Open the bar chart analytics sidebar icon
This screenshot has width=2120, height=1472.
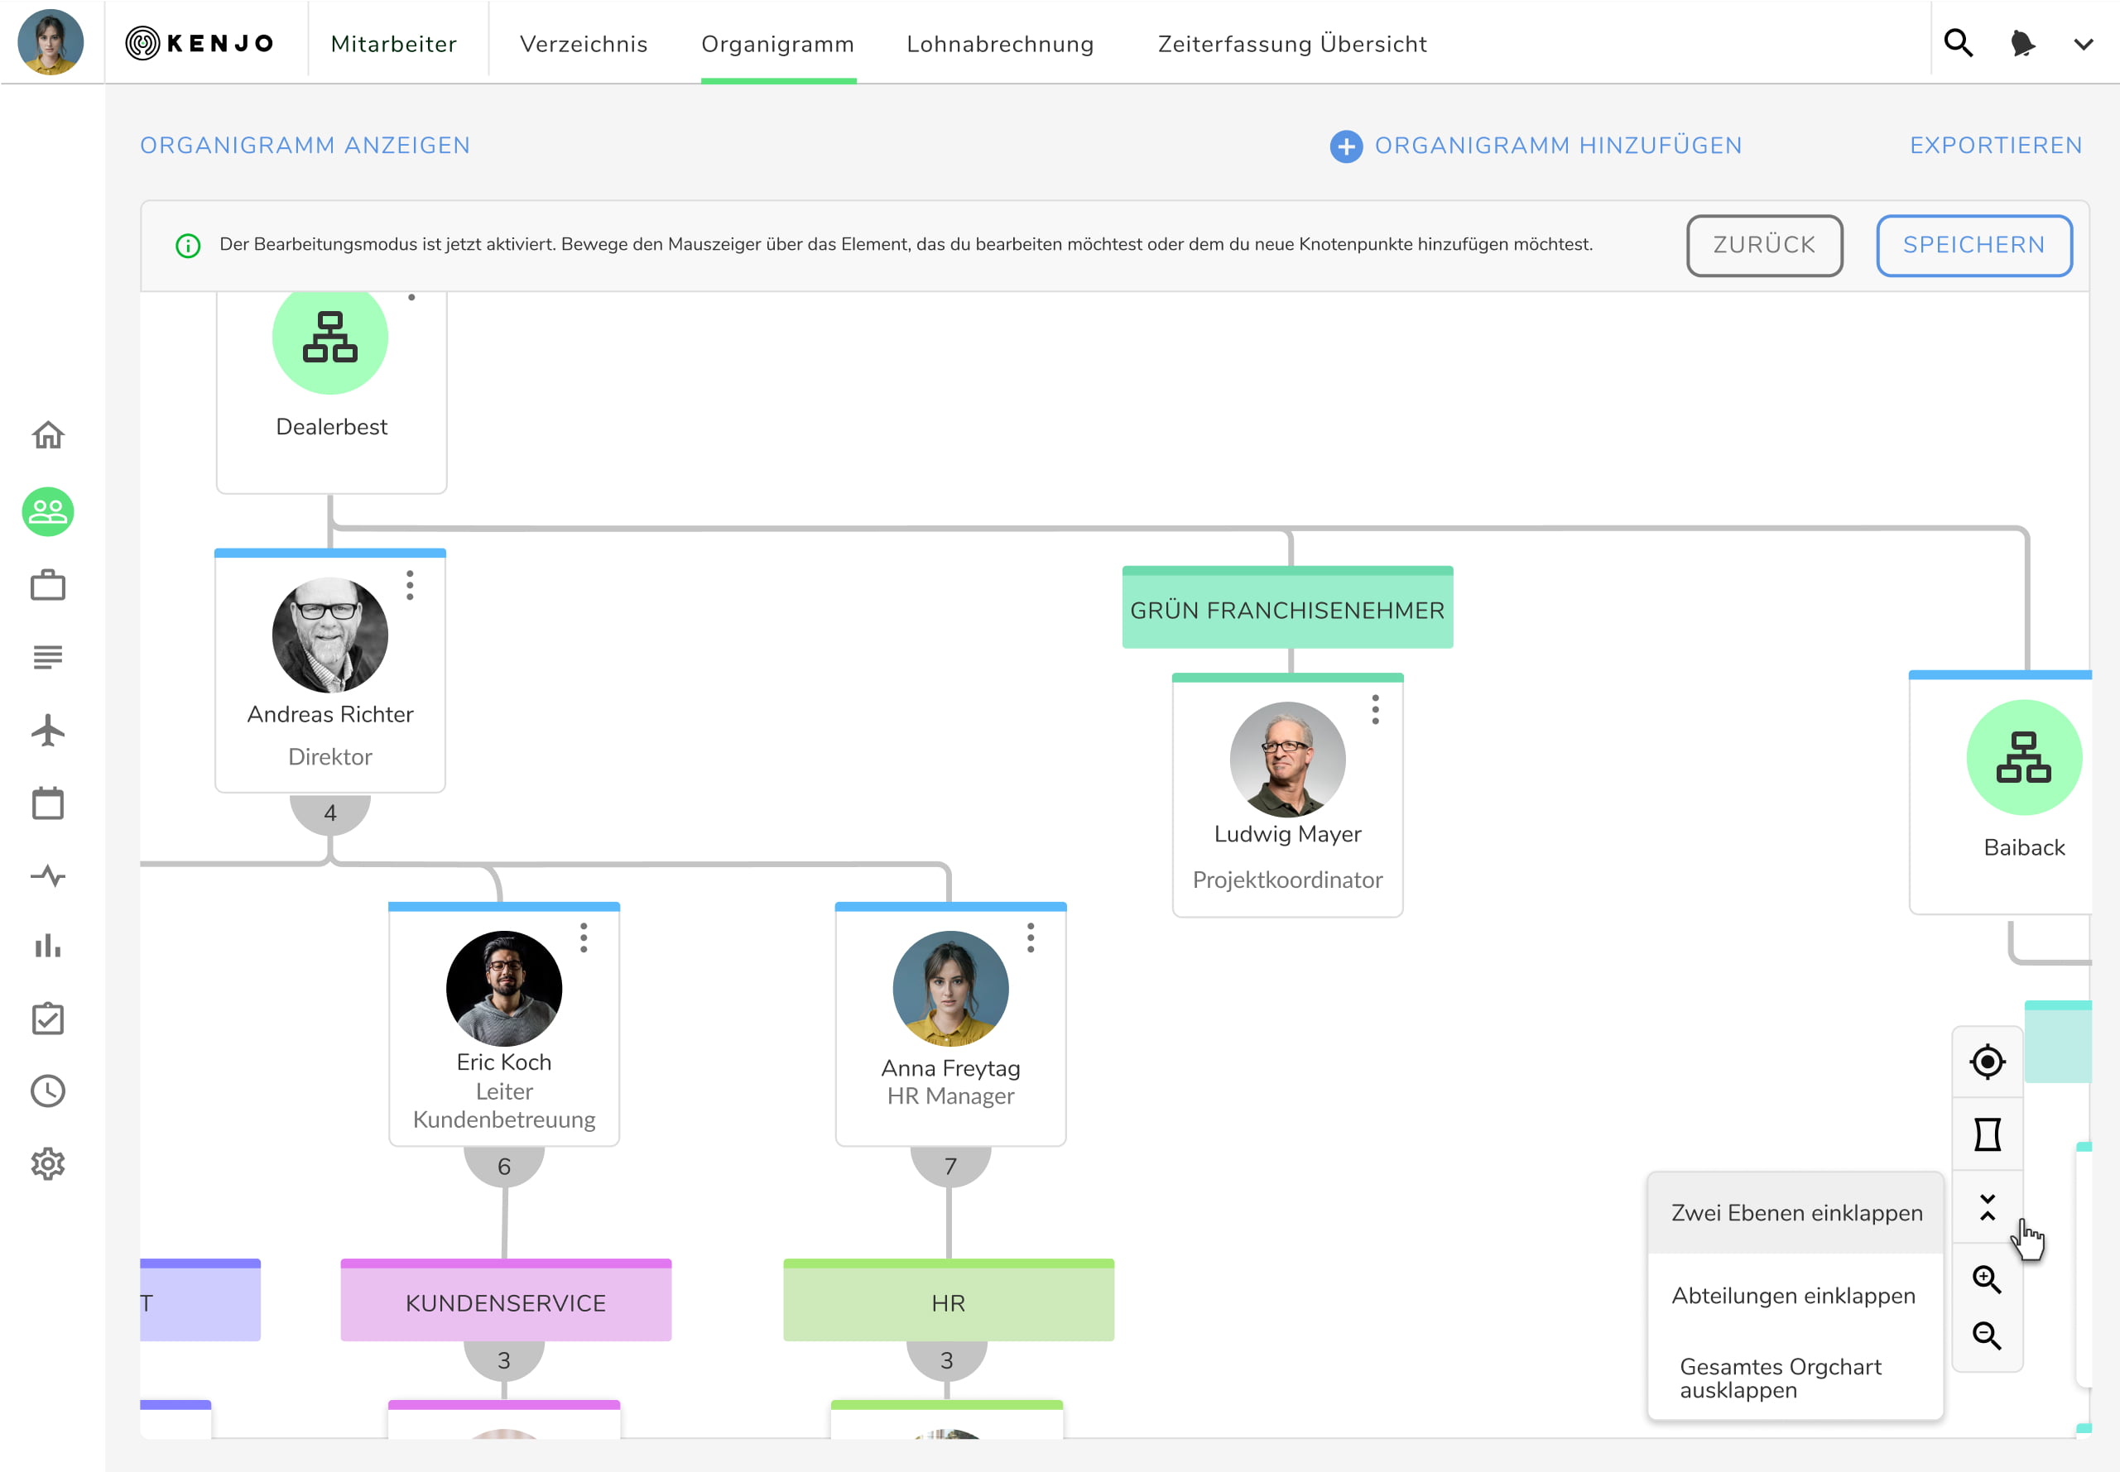point(48,947)
